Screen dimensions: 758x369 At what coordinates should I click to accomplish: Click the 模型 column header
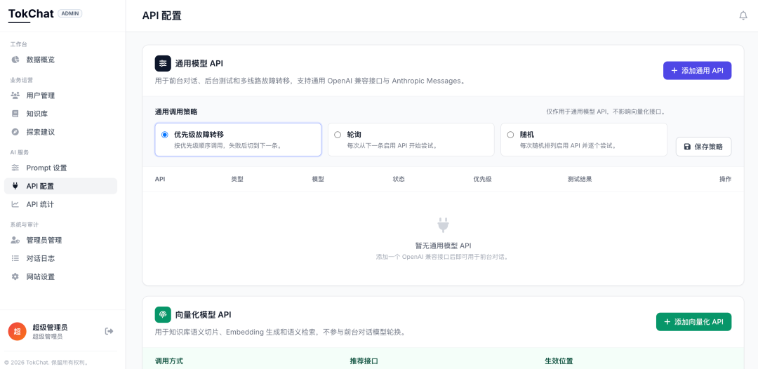tap(318, 179)
